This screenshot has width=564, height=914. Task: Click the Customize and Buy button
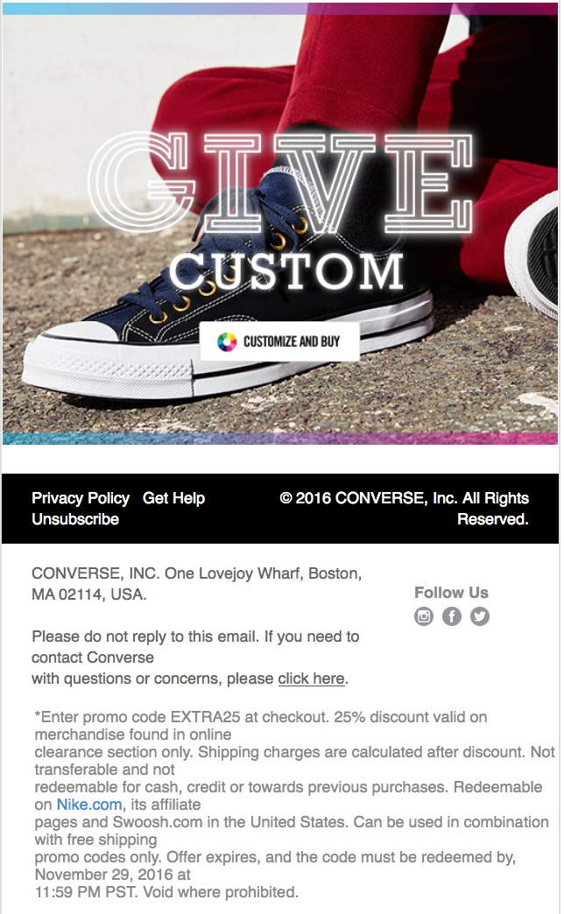click(x=279, y=341)
